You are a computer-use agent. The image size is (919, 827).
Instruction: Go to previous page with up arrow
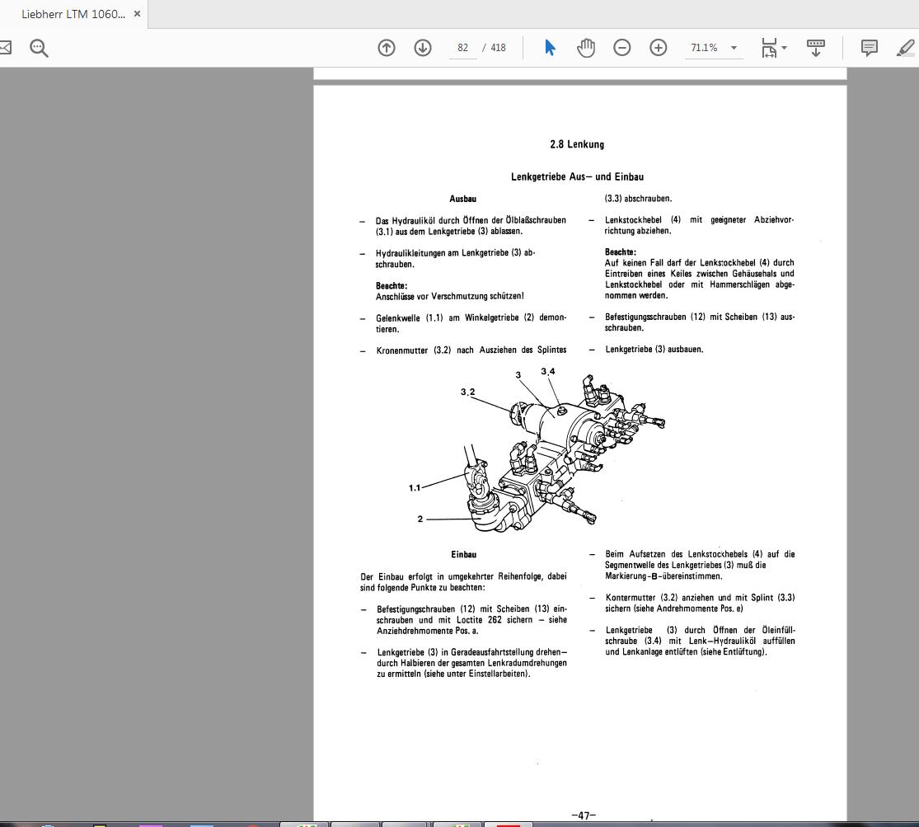click(387, 48)
